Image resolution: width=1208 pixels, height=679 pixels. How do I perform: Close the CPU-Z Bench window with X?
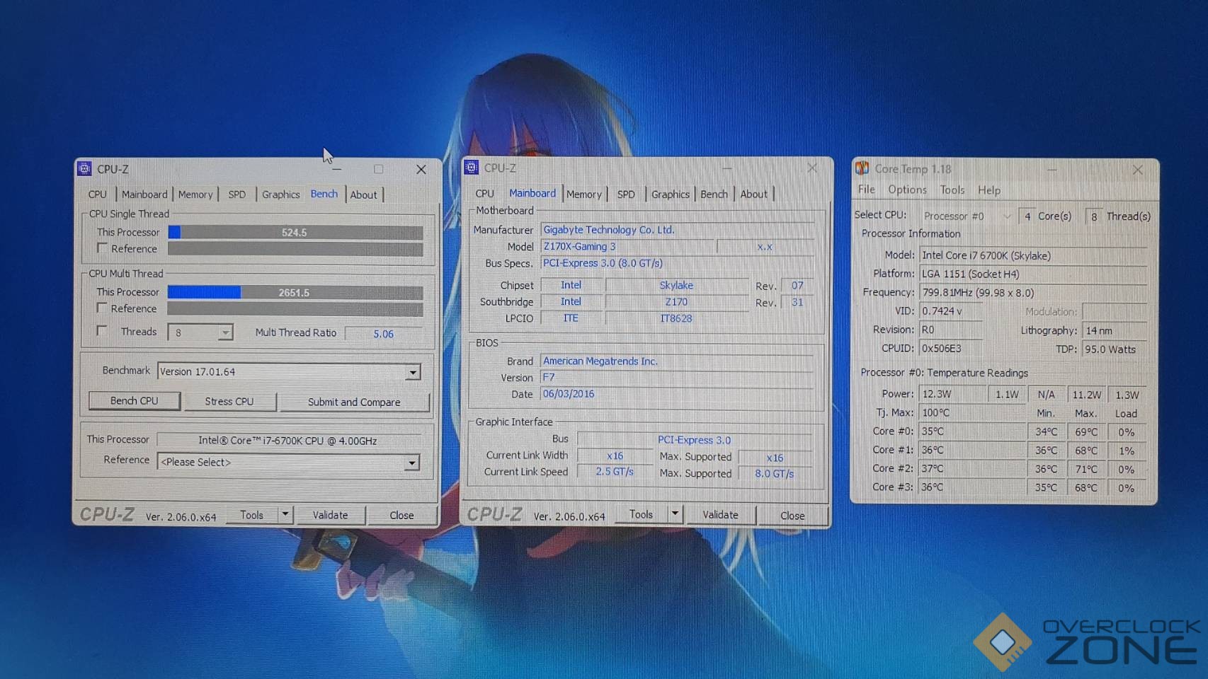(x=421, y=170)
